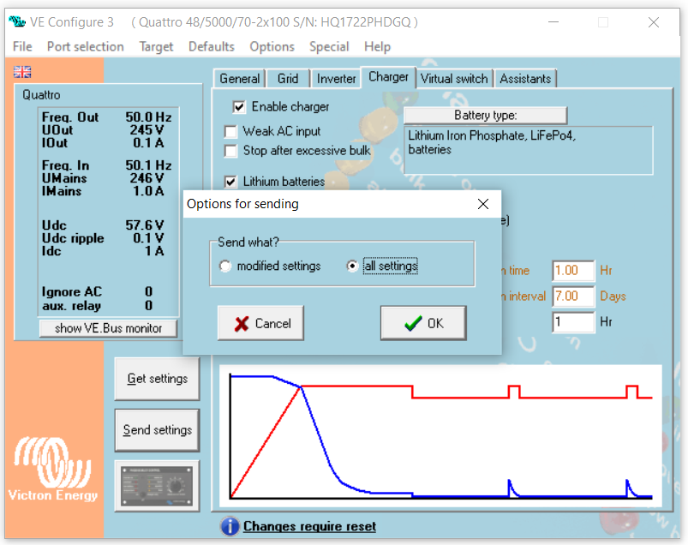
Task: Open the Changes require reset link
Action: (309, 526)
